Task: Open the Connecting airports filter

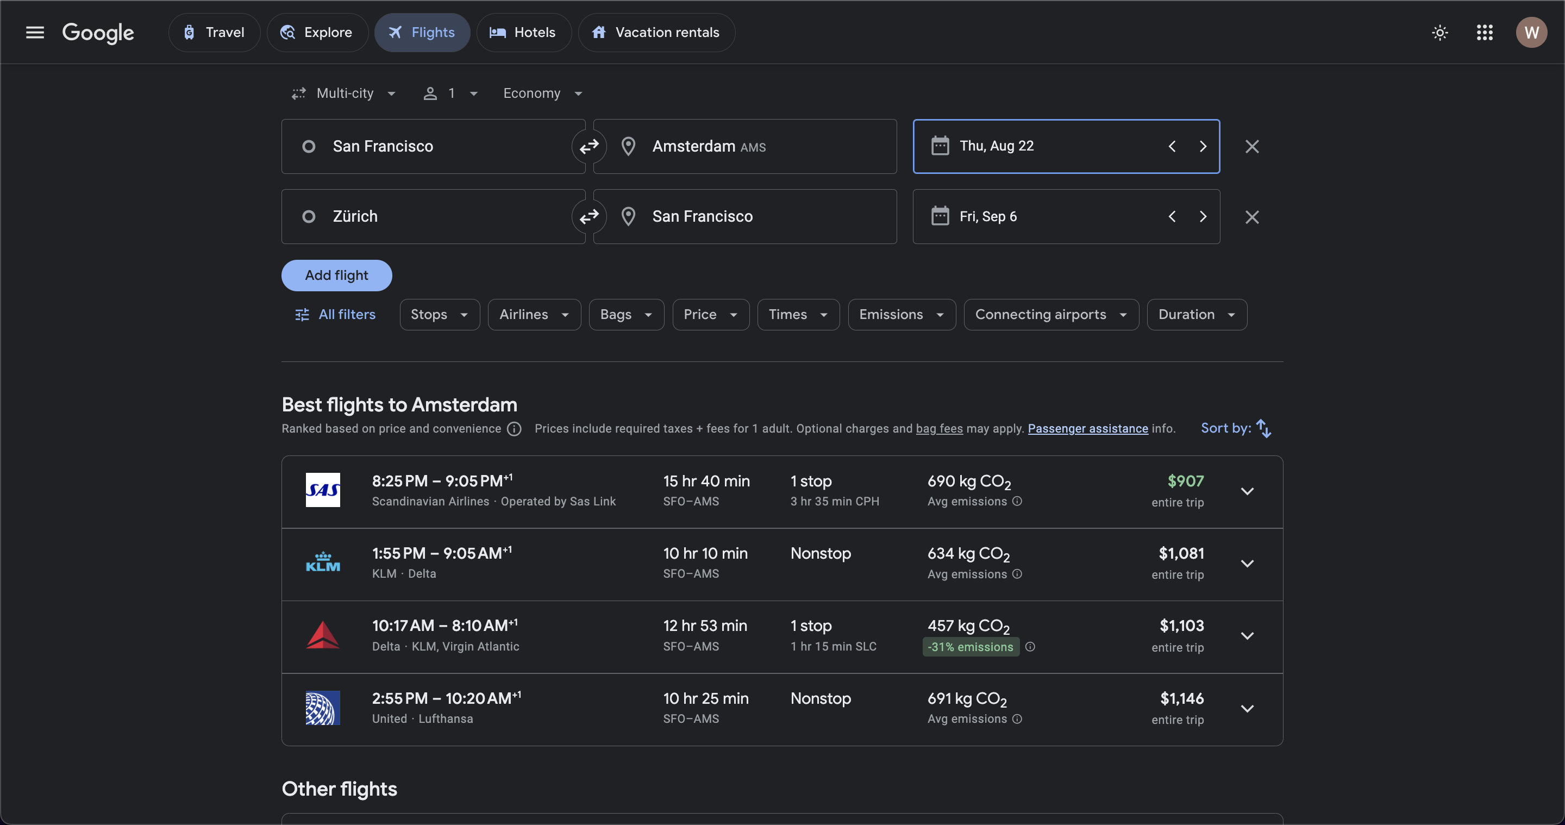Action: tap(1051, 315)
